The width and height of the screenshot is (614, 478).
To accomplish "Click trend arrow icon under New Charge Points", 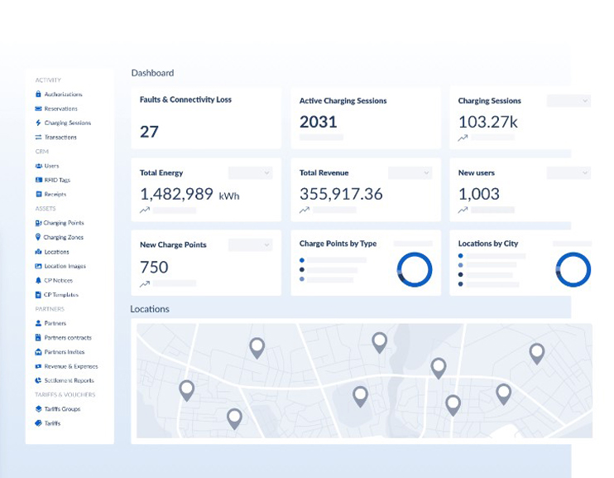I will (145, 284).
